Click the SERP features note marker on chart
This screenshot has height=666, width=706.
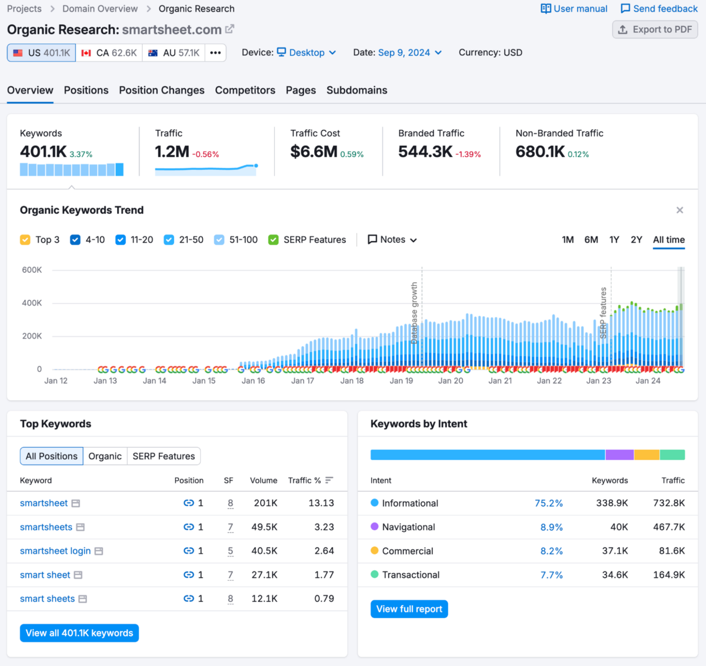point(603,313)
